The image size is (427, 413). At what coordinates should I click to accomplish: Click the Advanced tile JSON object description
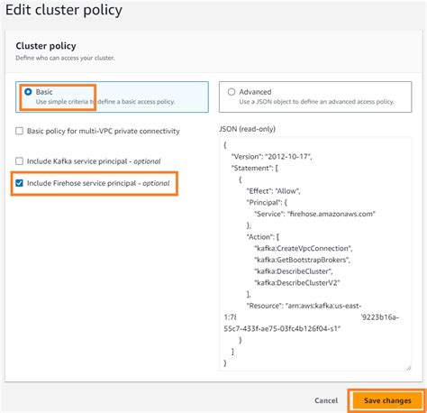(x=317, y=102)
